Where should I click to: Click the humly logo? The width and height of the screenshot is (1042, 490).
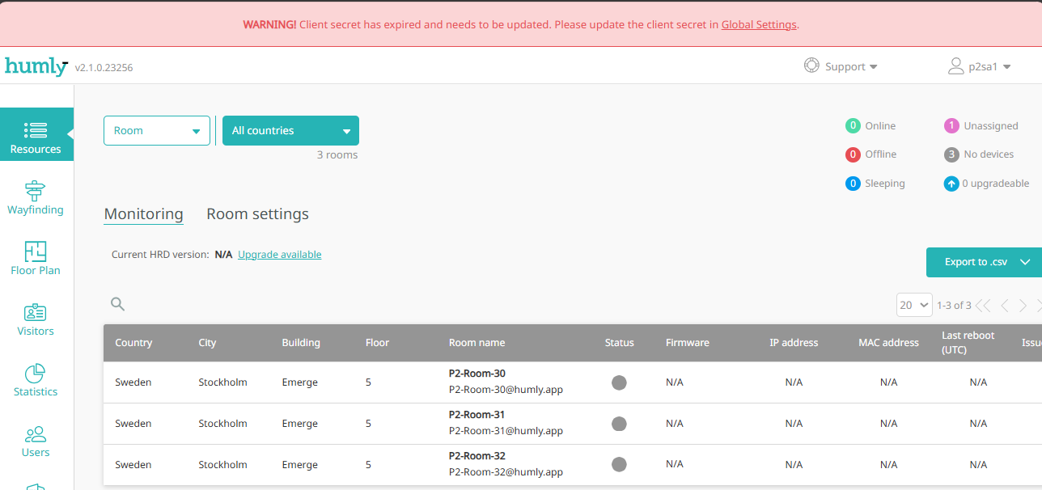tap(36, 66)
